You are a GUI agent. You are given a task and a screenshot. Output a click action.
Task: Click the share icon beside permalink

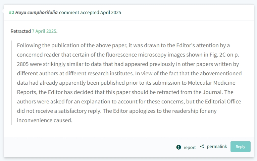[202, 147]
